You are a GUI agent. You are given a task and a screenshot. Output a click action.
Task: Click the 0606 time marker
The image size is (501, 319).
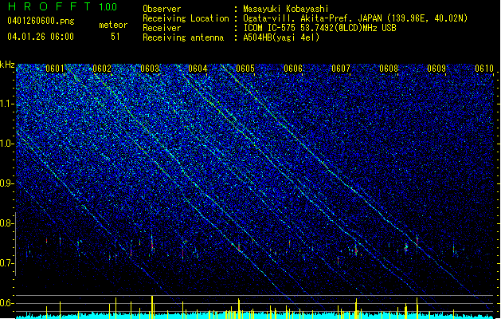click(293, 69)
